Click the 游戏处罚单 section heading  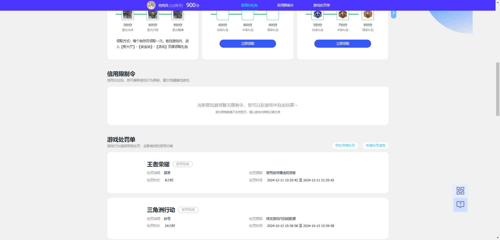coord(121,140)
